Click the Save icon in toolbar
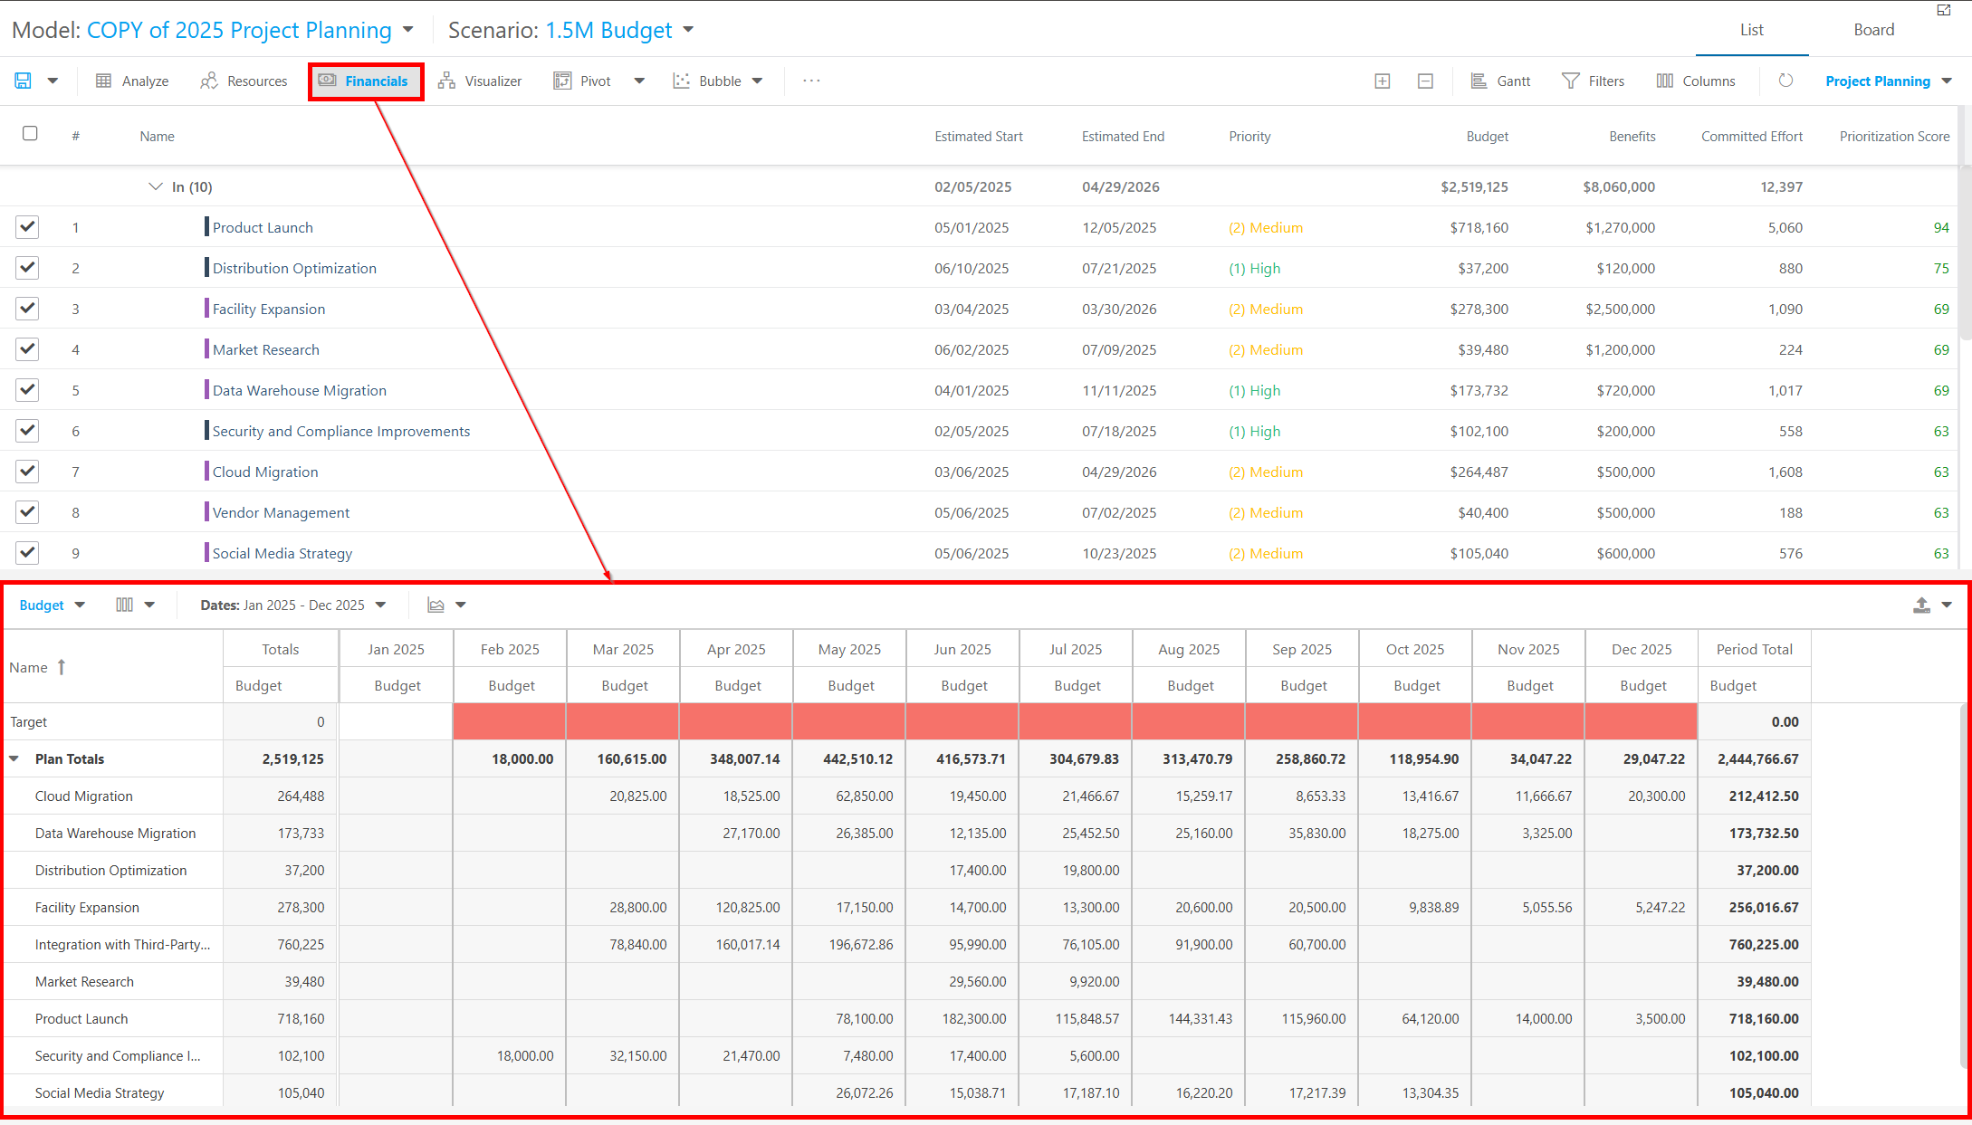Screen dimensions: 1972x1125 point(23,81)
